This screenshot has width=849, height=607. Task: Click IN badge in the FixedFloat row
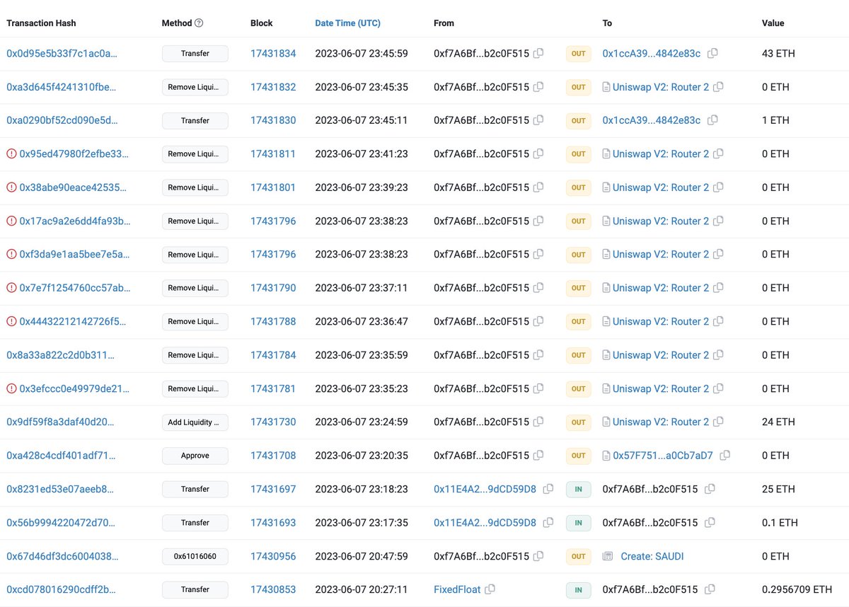(x=579, y=589)
